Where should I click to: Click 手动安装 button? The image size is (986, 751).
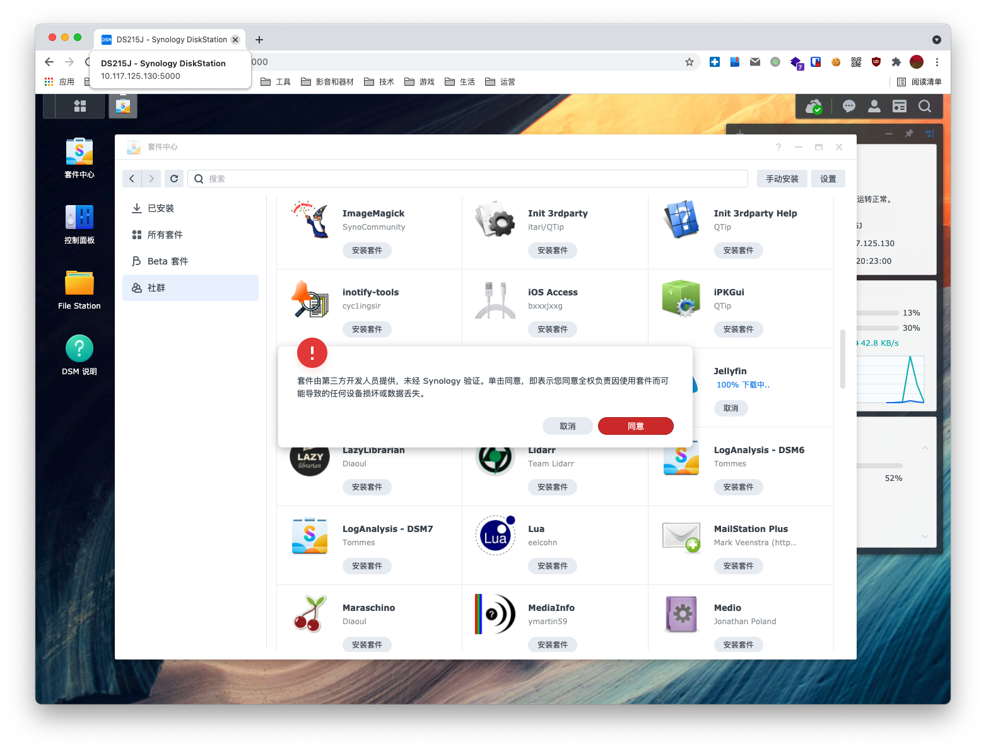782,179
